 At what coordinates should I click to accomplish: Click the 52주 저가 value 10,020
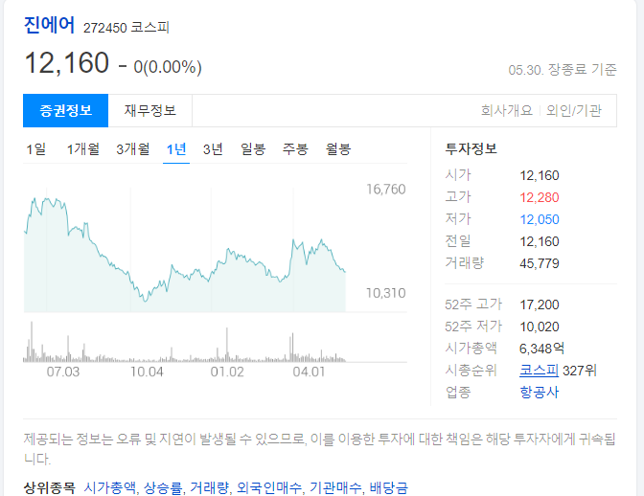(x=540, y=327)
